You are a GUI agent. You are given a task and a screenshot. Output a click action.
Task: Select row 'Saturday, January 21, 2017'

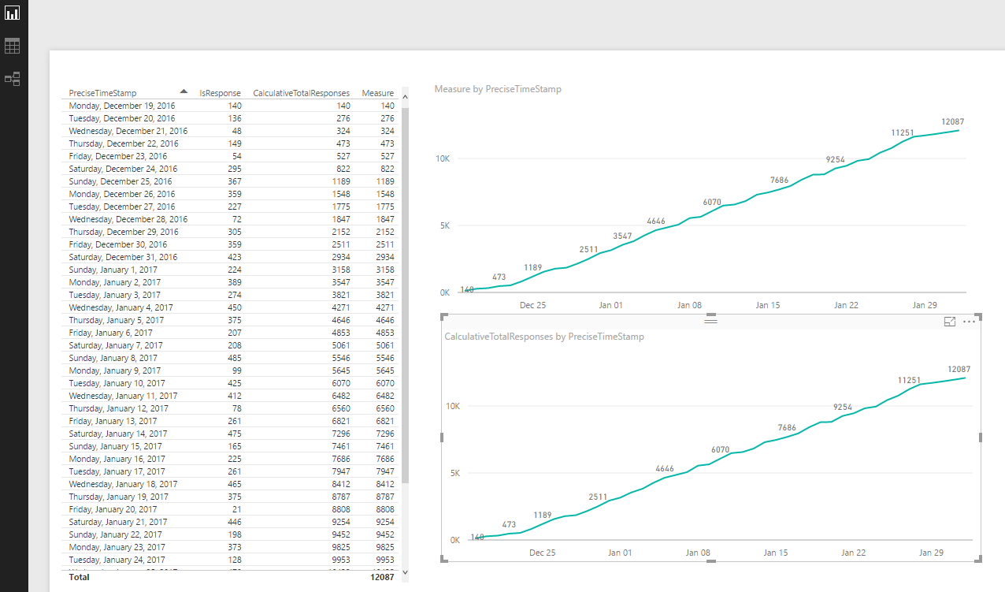pos(232,522)
